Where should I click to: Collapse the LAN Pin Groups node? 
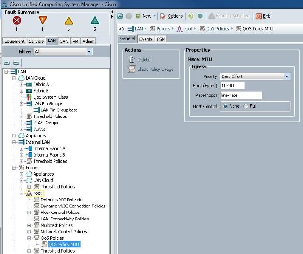pos(21,104)
